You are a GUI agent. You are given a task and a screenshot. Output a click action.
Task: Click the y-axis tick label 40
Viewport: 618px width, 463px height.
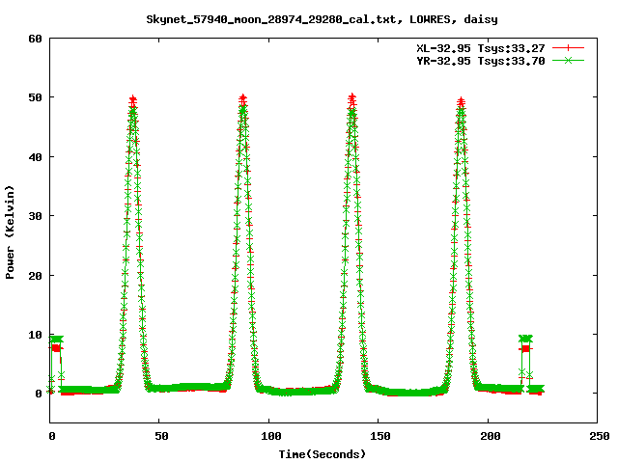tap(35, 157)
